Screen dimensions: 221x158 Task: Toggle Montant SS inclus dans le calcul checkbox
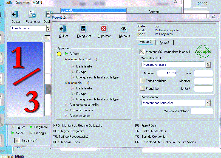tap(142, 52)
